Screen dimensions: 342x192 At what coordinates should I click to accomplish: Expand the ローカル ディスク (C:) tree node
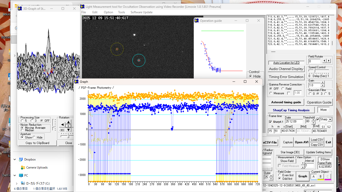(17, 183)
